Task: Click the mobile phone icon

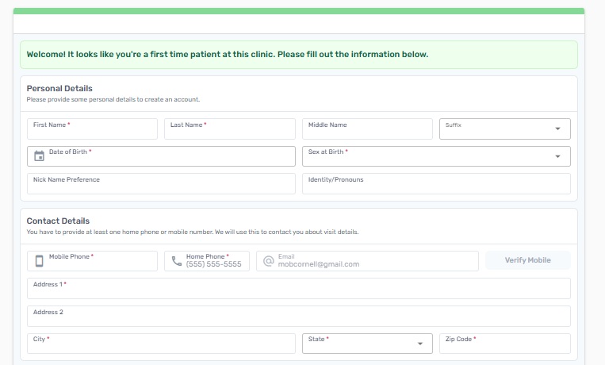Action: [x=39, y=261]
